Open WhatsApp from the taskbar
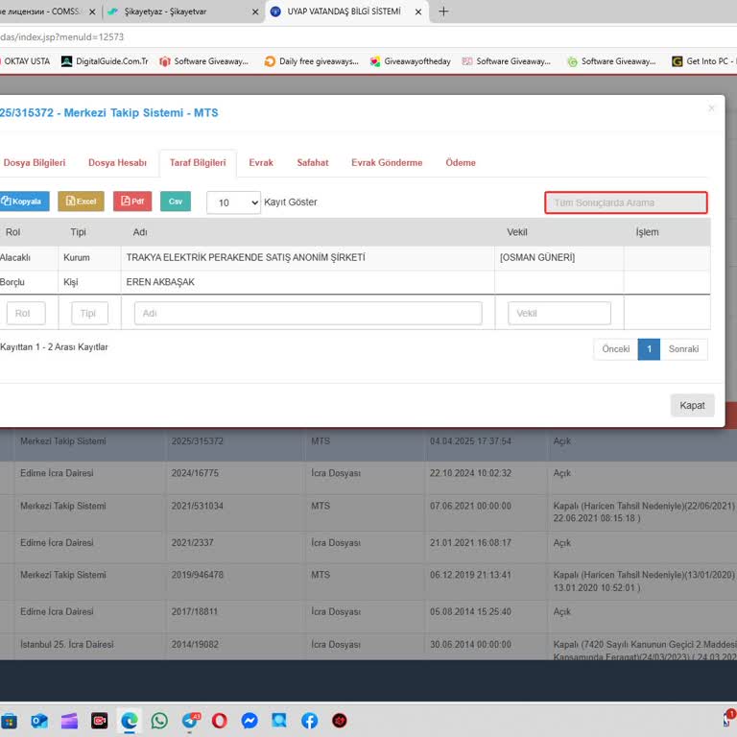 click(159, 720)
